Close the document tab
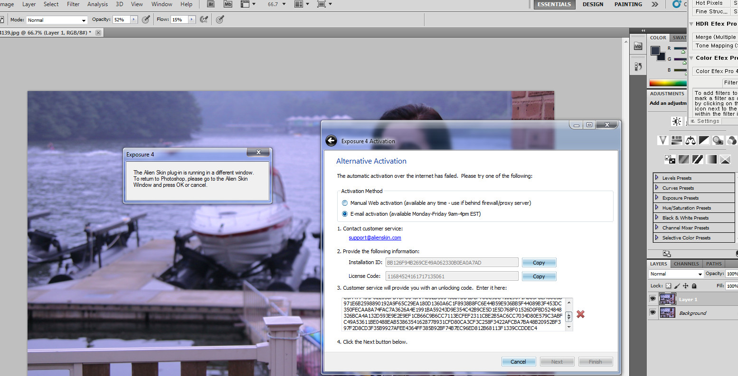Viewport: 738px width, 376px height. pyautogui.click(x=98, y=33)
